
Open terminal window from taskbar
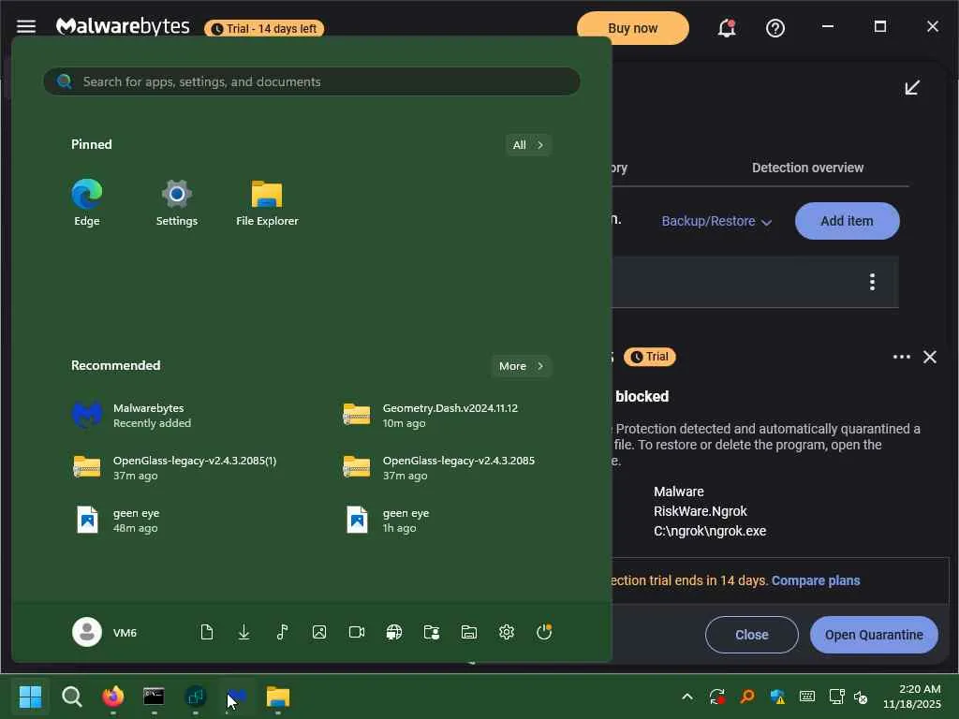click(x=154, y=697)
